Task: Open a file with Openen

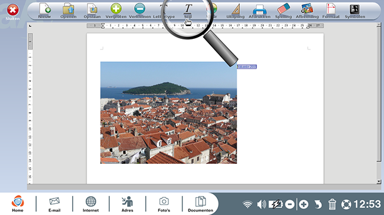Action: tap(69, 11)
